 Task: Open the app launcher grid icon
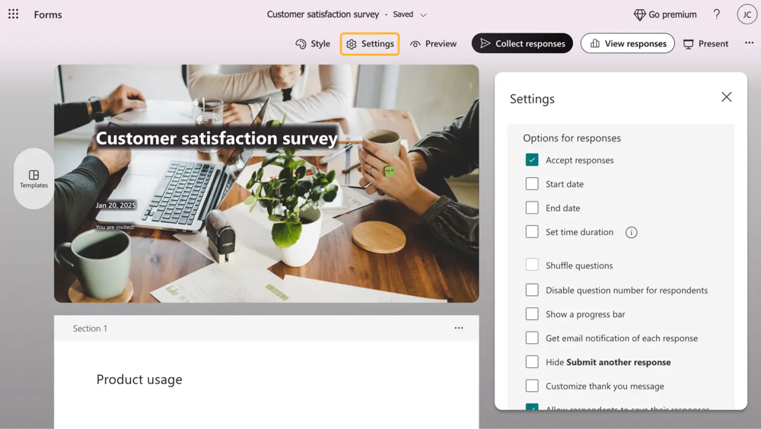tap(14, 14)
